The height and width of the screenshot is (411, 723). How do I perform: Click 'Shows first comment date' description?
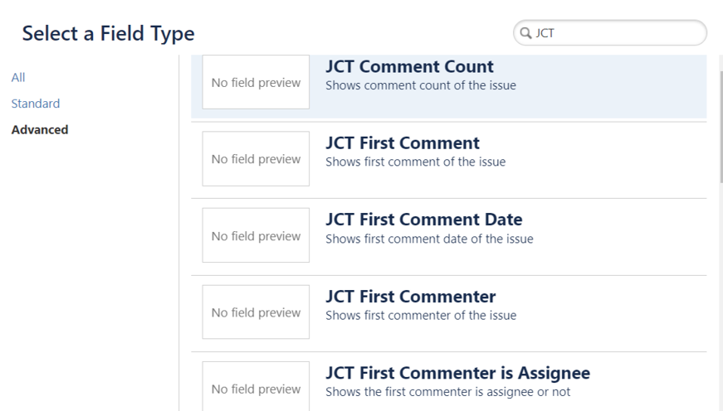point(428,239)
